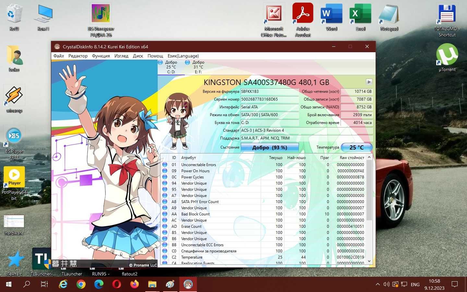This screenshot has height=292, width=467.
Task: Open the Лента с desktop icon
Action: tap(15, 263)
